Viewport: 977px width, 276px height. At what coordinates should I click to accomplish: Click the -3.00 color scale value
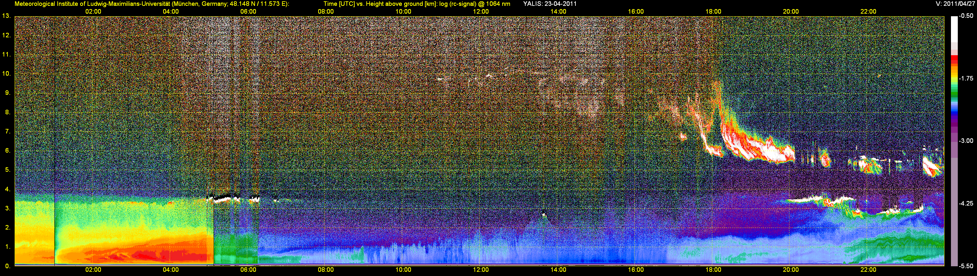[966, 141]
